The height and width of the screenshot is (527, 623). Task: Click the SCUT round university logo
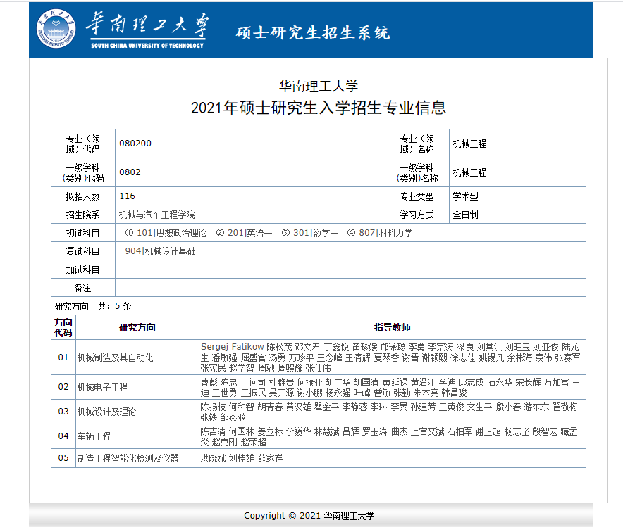pos(56,29)
